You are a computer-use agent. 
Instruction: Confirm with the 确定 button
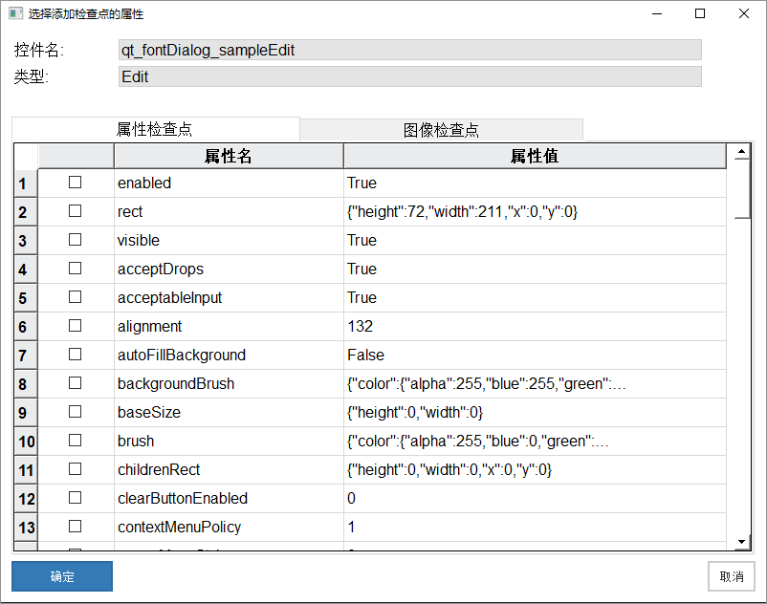[x=62, y=576]
